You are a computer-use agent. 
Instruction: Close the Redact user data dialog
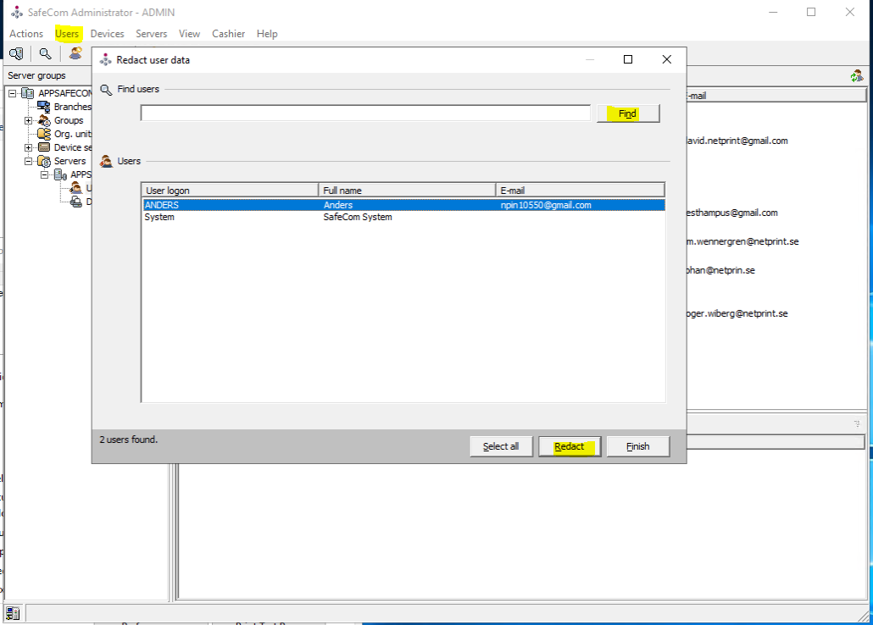tap(666, 59)
